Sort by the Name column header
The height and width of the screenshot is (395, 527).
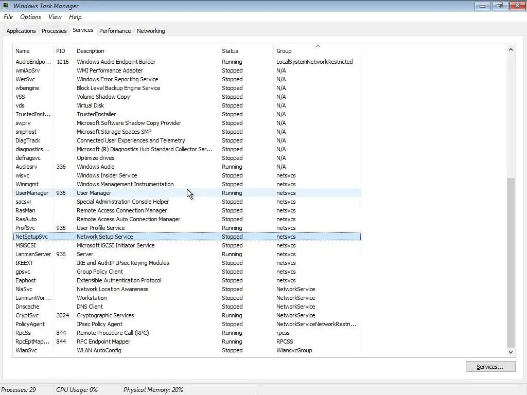click(x=32, y=51)
